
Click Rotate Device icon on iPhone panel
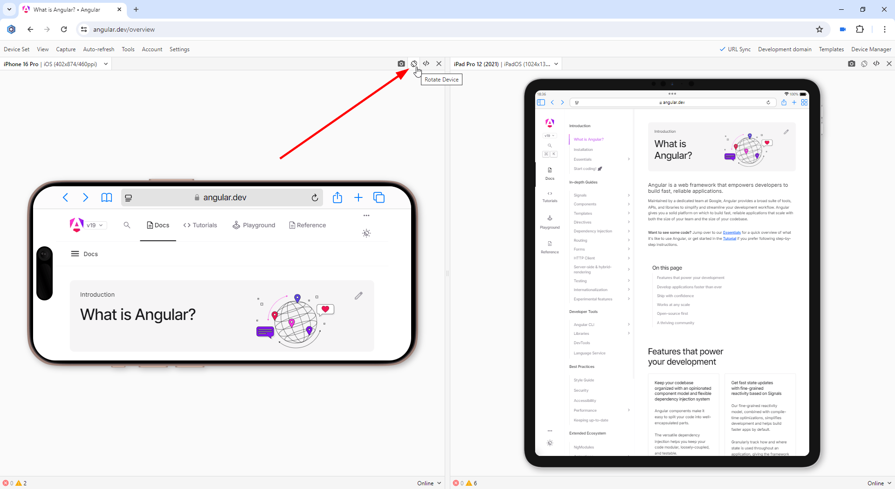[x=413, y=64]
